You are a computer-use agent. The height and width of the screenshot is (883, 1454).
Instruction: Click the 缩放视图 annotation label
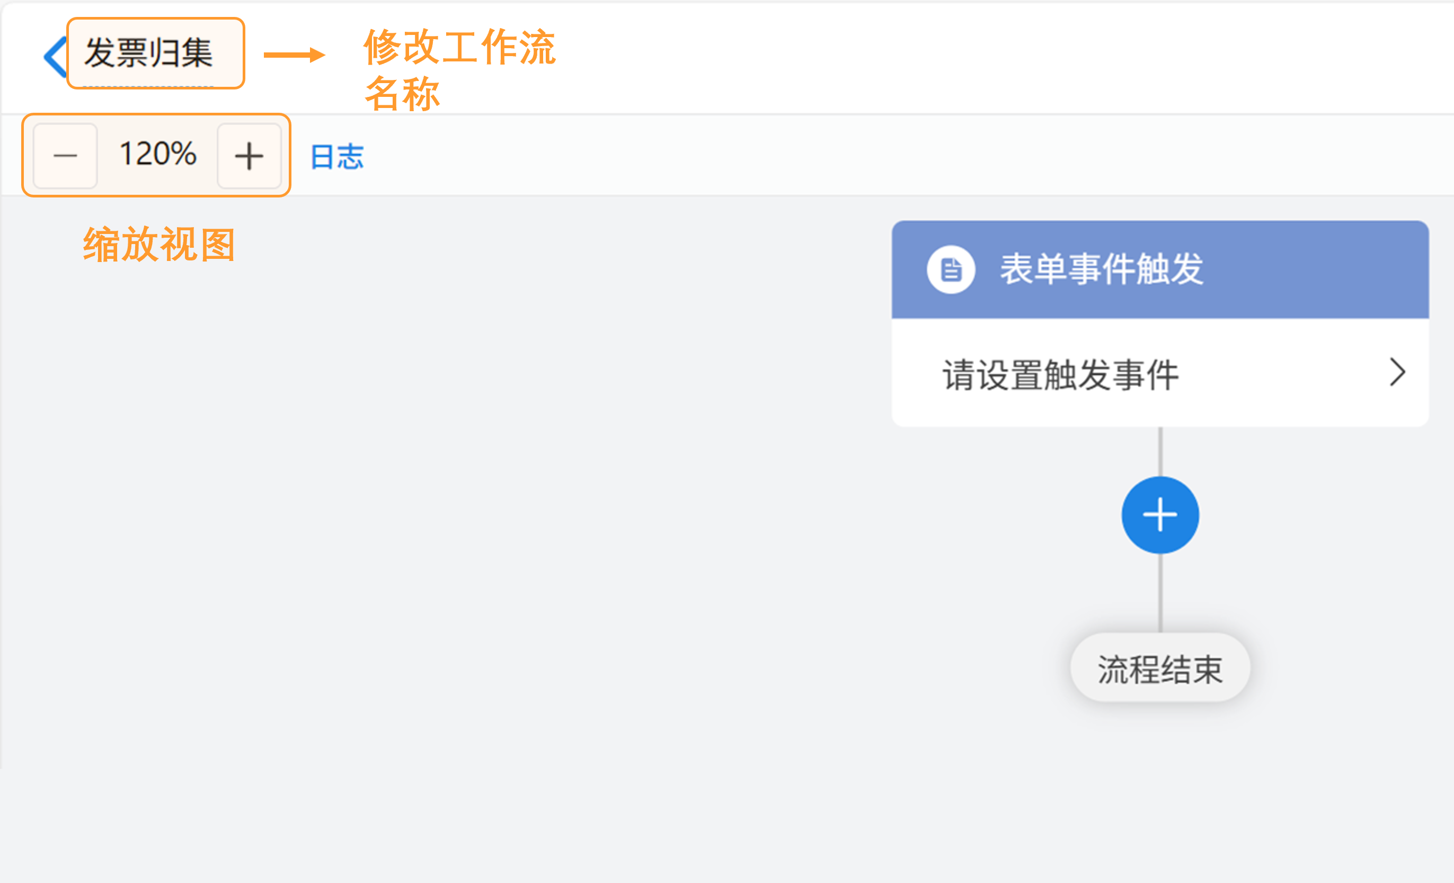click(159, 244)
